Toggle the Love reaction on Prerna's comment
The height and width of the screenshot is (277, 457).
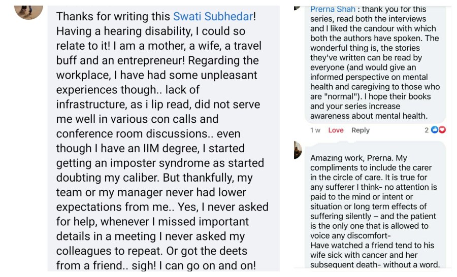(x=336, y=130)
